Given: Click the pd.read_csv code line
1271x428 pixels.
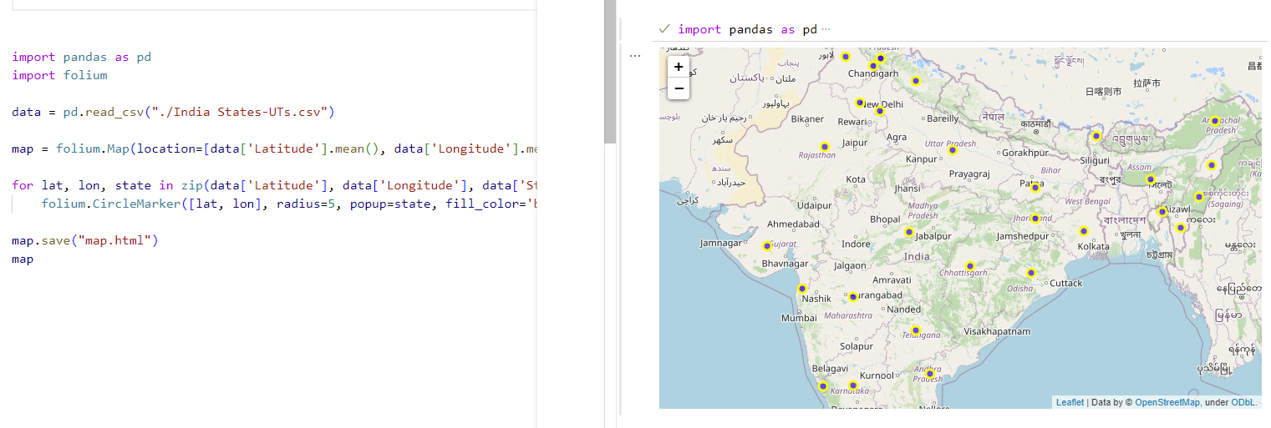Looking at the screenshot, I should pyautogui.click(x=173, y=112).
